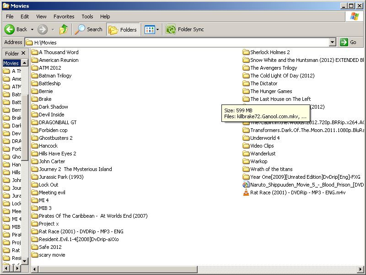The width and height of the screenshot is (366, 275).
Task: Click the file list horizontal scrollbar thumb
Action: point(118,269)
